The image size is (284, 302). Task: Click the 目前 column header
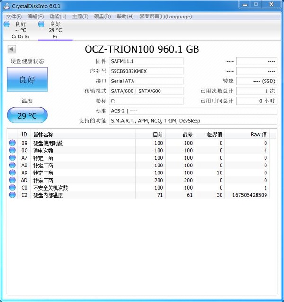click(x=151, y=135)
